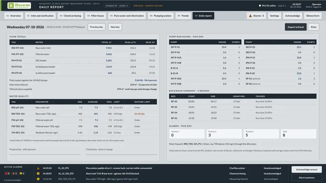Click RW-FIT-101 tag in flow totals
The height and width of the screenshot is (183, 326).
[18, 48]
